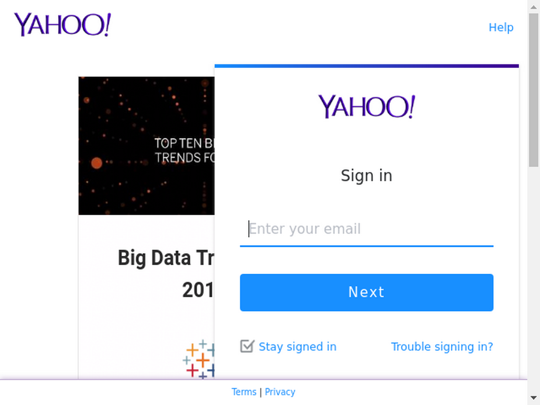Click the Sign in heading text
This screenshot has width=540, height=405.
(x=367, y=176)
